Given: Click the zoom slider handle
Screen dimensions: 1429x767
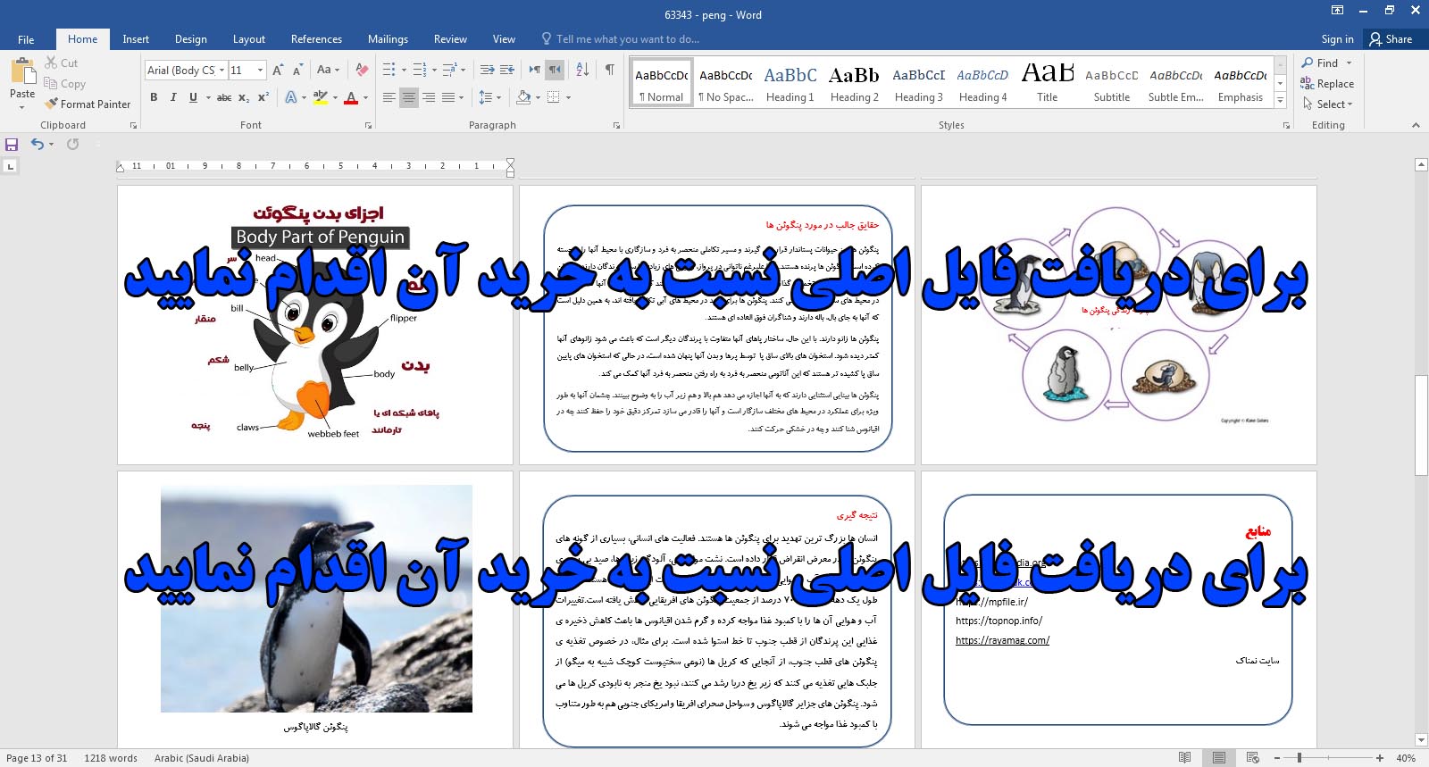Looking at the screenshot, I should click(x=1299, y=758).
